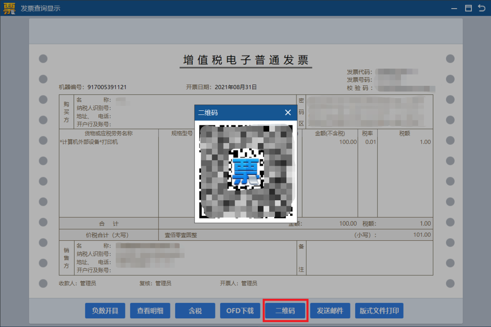Viewport: 491px width, 327px height.
Task: Click the 票 app logo in title bar
Action: click(x=9, y=8)
